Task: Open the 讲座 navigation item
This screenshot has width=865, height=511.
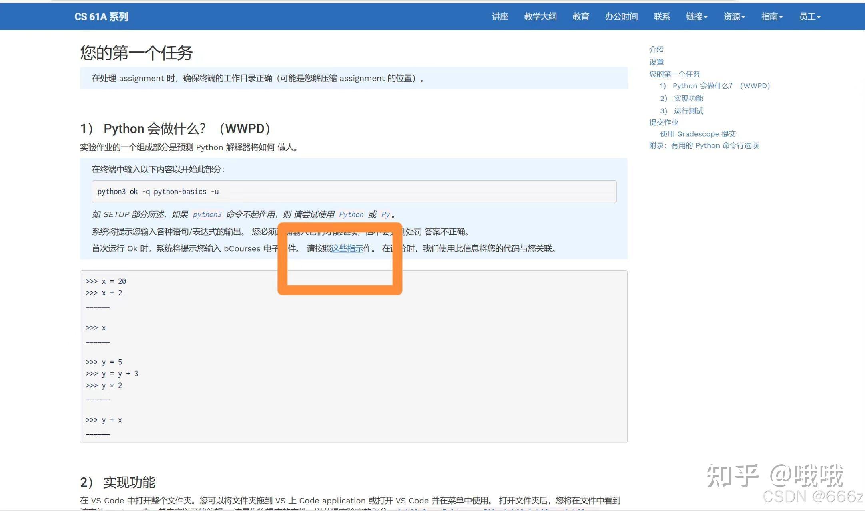Action: pyautogui.click(x=500, y=16)
